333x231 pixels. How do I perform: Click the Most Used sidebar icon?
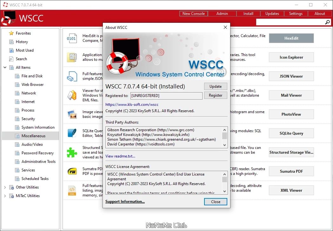pos(11,50)
